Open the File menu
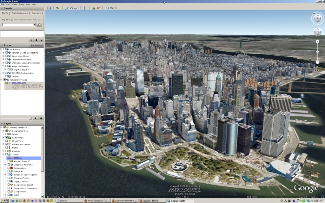Screen dimensions: 325x203 (x=3, y=4)
